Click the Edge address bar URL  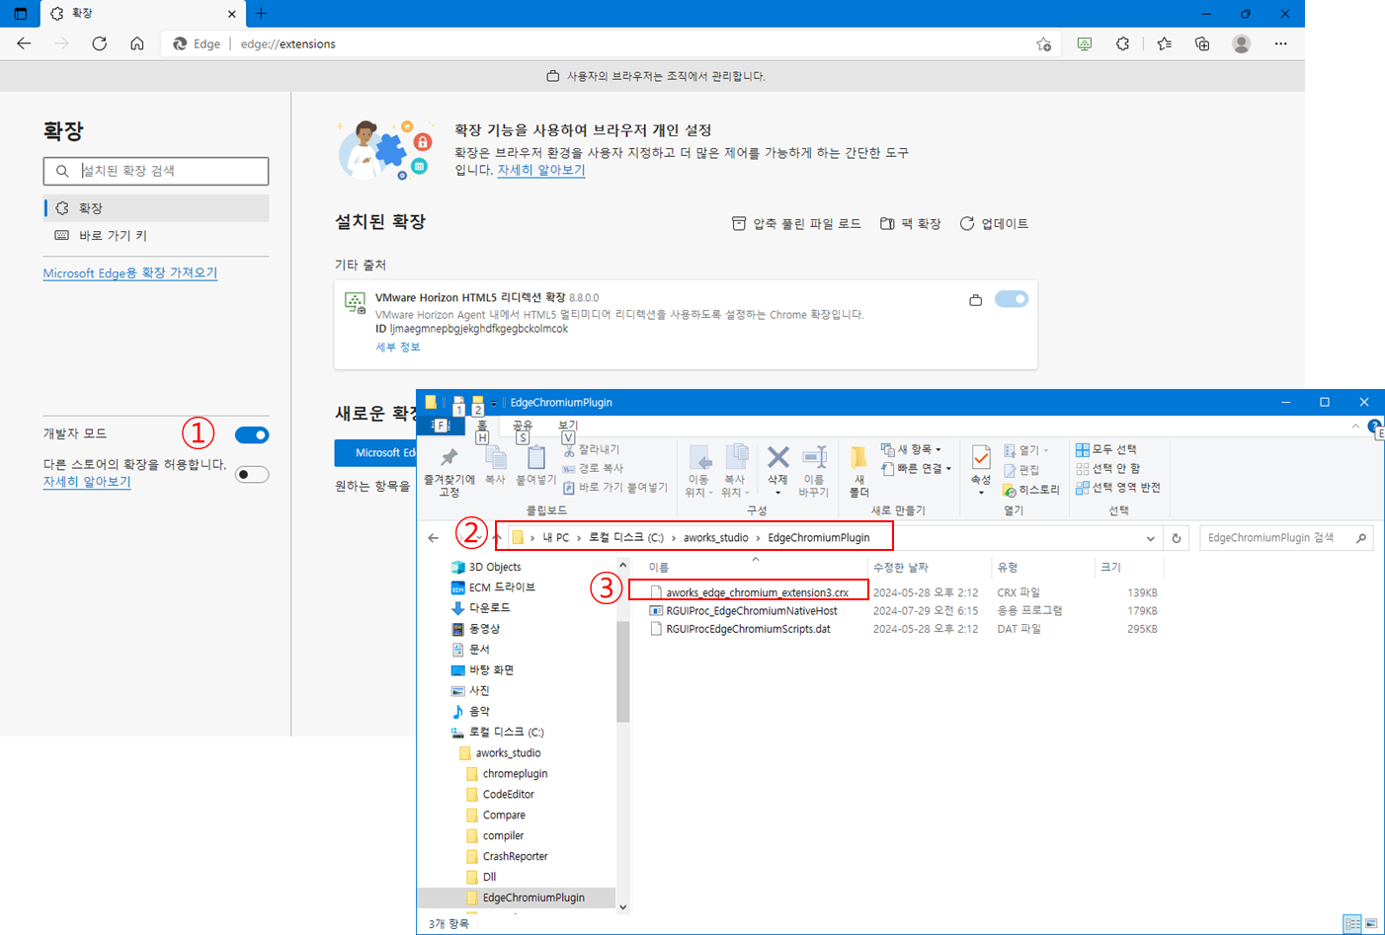pos(287,43)
